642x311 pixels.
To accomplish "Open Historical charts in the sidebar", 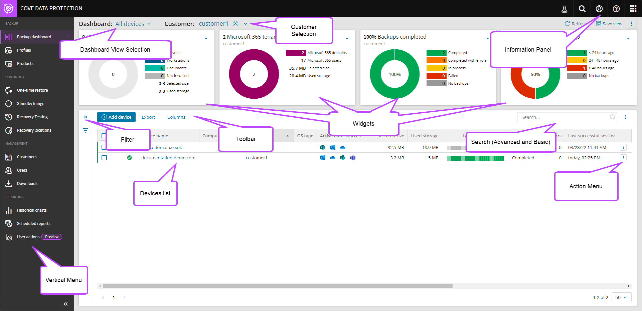I will point(32,210).
